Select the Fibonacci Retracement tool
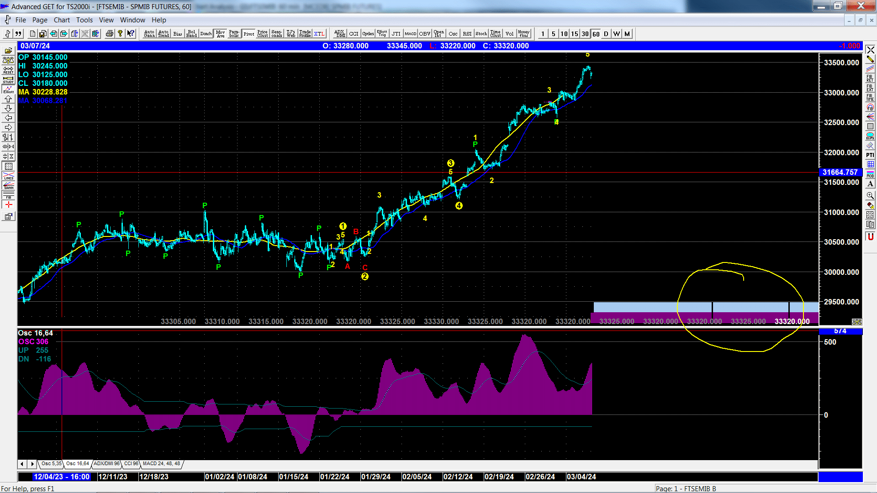 pos(870,79)
